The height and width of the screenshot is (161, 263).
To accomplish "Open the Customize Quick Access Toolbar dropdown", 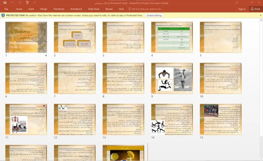I will (34, 3).
